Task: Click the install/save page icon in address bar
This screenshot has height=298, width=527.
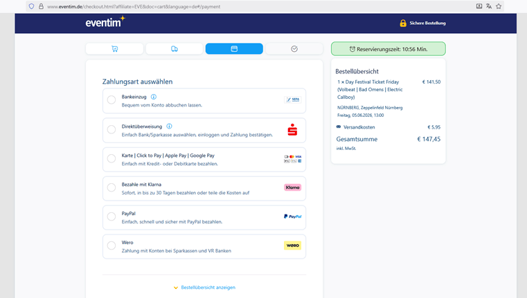Action: pos(479,6)
